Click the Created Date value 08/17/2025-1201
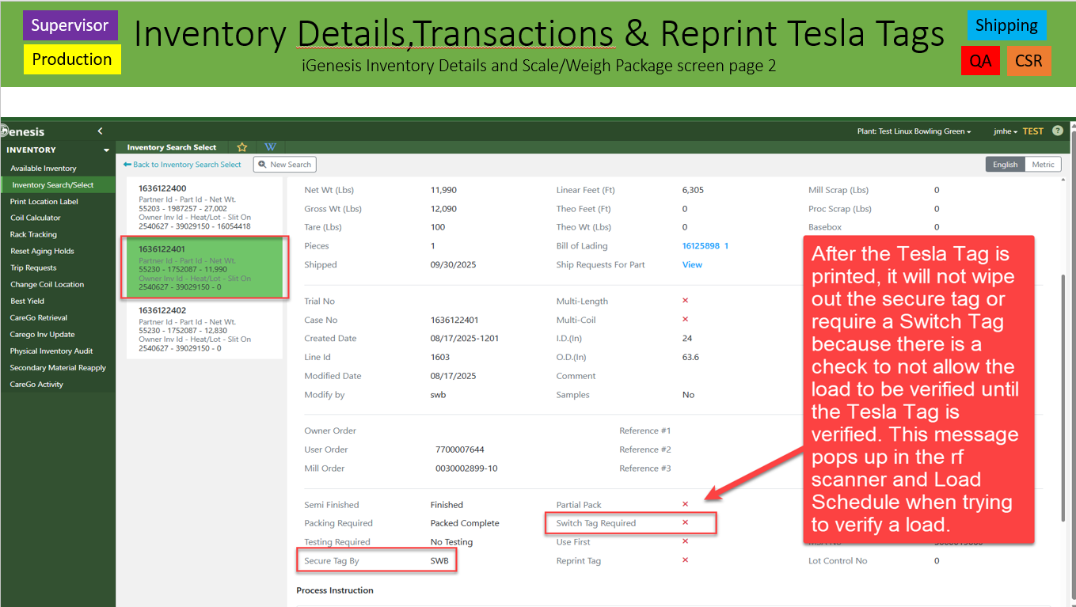This screenshot has height=607, width=1076. click(465, 338)
